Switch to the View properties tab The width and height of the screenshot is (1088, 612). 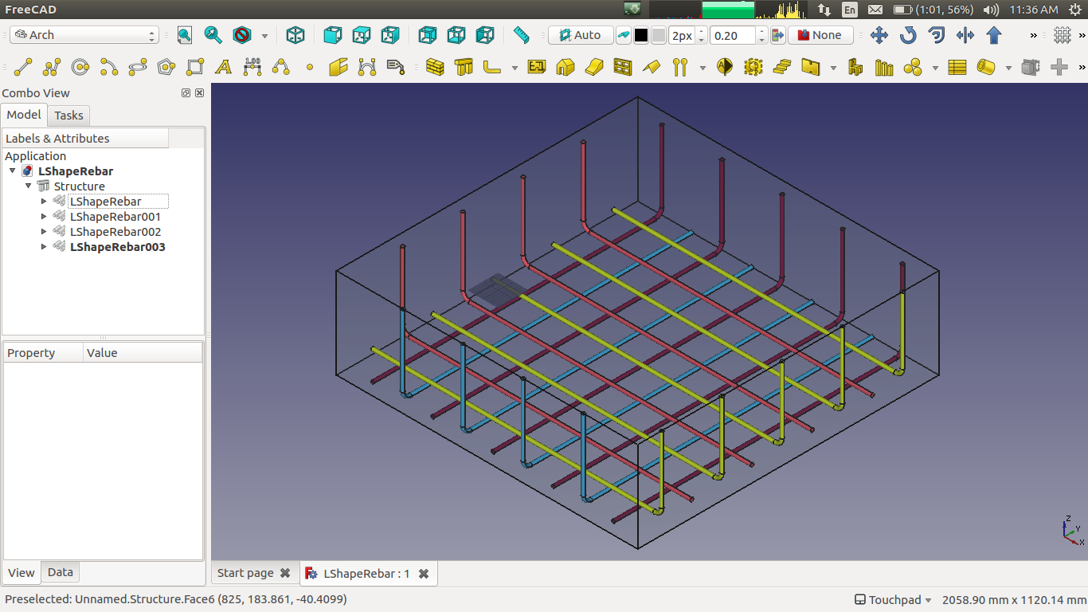click(x=22, y=572)
